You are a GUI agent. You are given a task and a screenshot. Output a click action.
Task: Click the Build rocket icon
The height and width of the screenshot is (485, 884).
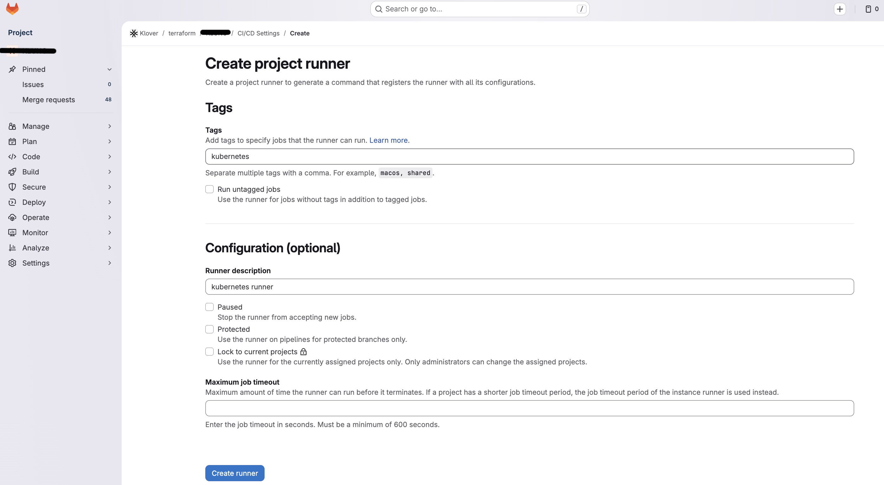12,172
